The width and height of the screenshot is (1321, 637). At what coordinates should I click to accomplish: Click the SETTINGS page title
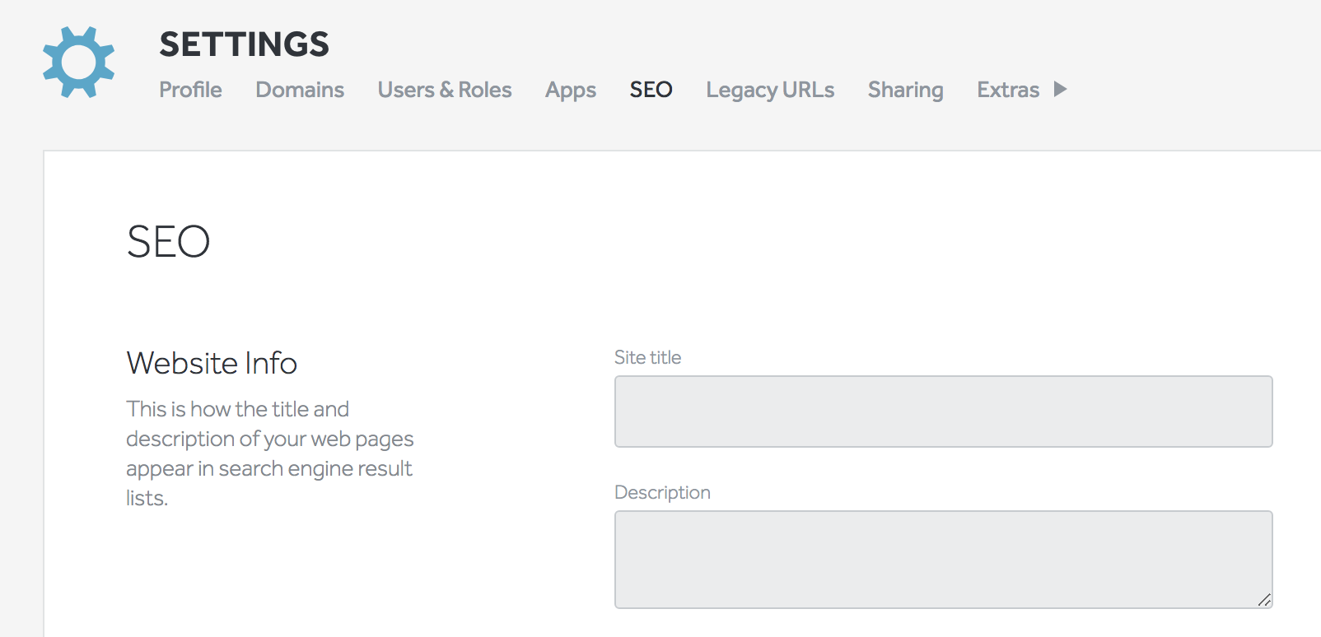244,44
